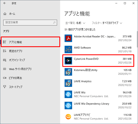Image resolution: width=138 pixels, height=124 pixels.
Task: Click the 86.2 MB size value
Action: click(127, 48)
